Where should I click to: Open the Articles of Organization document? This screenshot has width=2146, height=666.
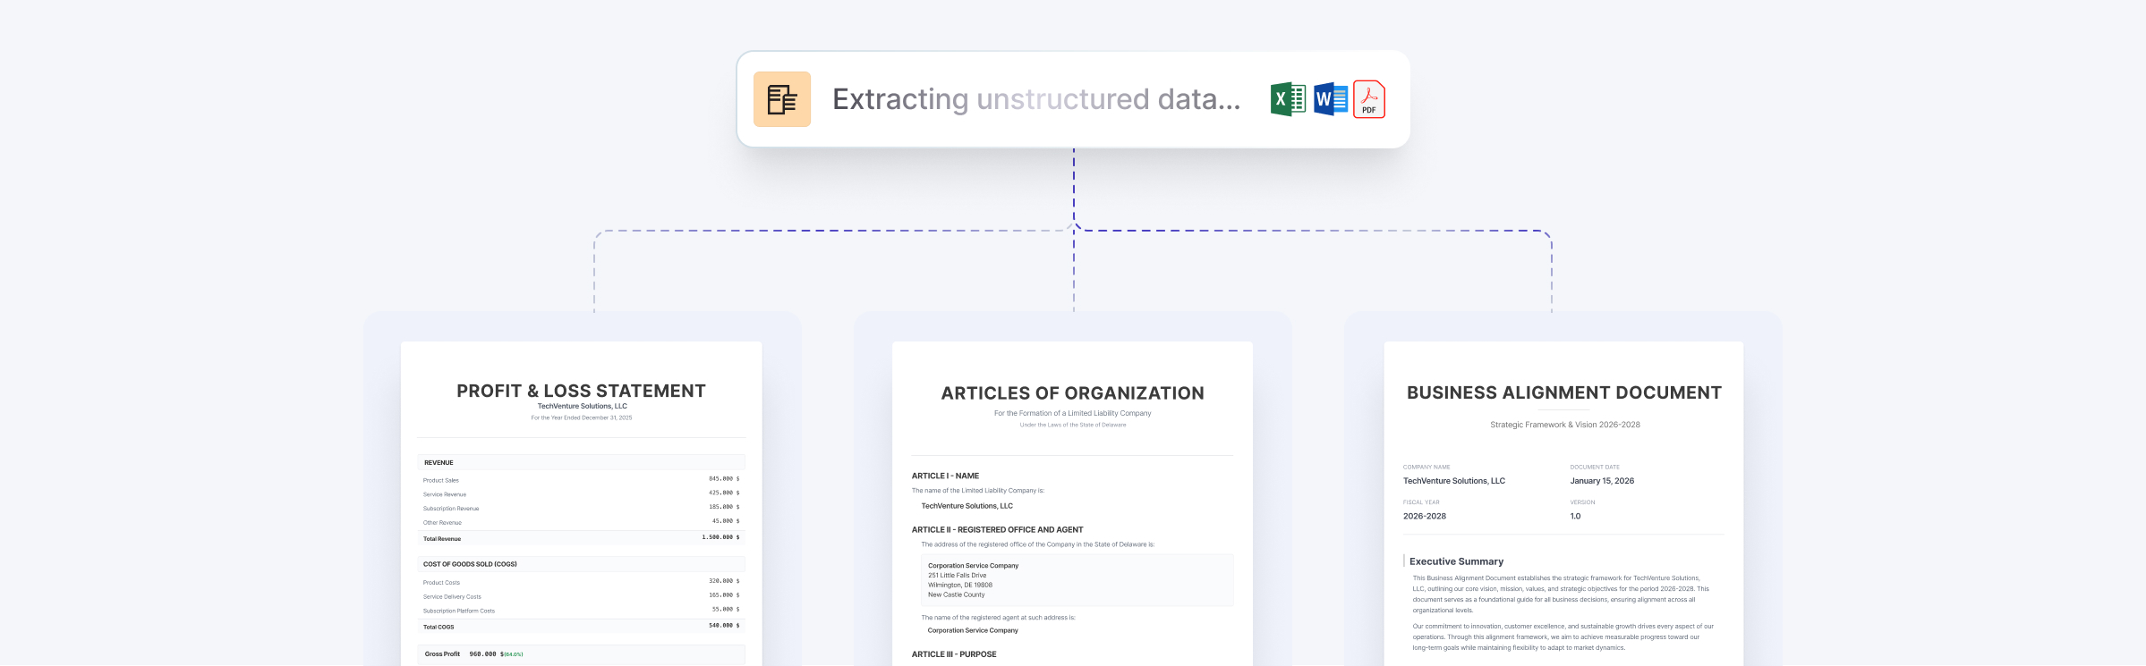1072,393
